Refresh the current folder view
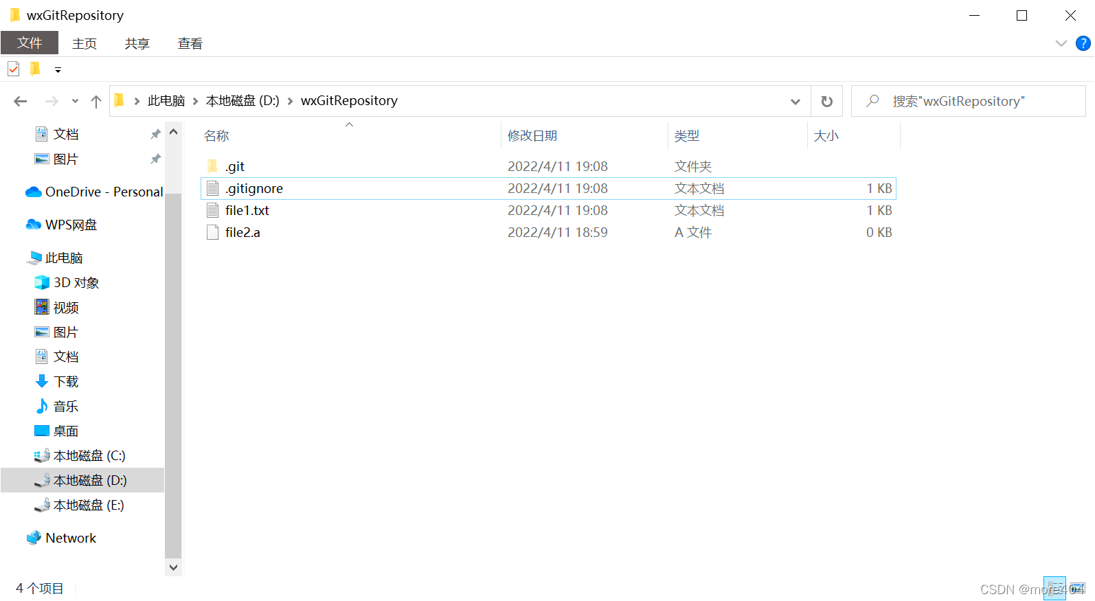This screenshot has height=601, width=1095. click(x=827, y=101)
